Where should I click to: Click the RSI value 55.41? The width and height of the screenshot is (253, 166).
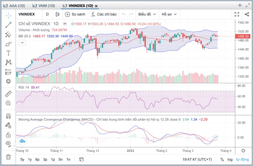tap(35, 87)
